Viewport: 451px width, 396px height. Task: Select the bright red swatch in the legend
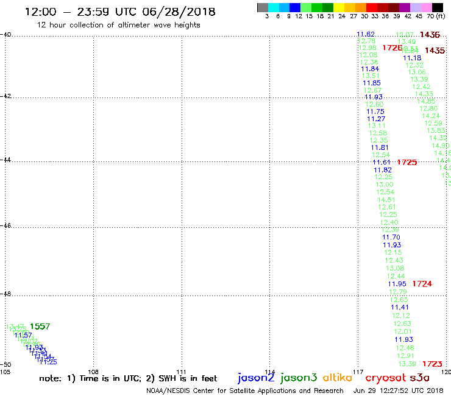tap(372, 7)
